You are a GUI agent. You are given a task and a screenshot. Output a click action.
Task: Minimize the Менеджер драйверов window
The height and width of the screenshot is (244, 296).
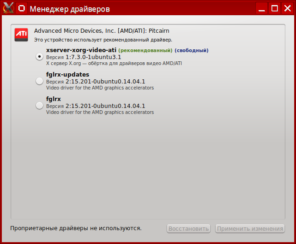point(262,8)
